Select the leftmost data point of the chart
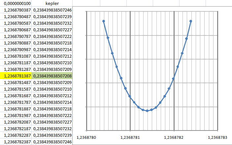 point(104,21)
